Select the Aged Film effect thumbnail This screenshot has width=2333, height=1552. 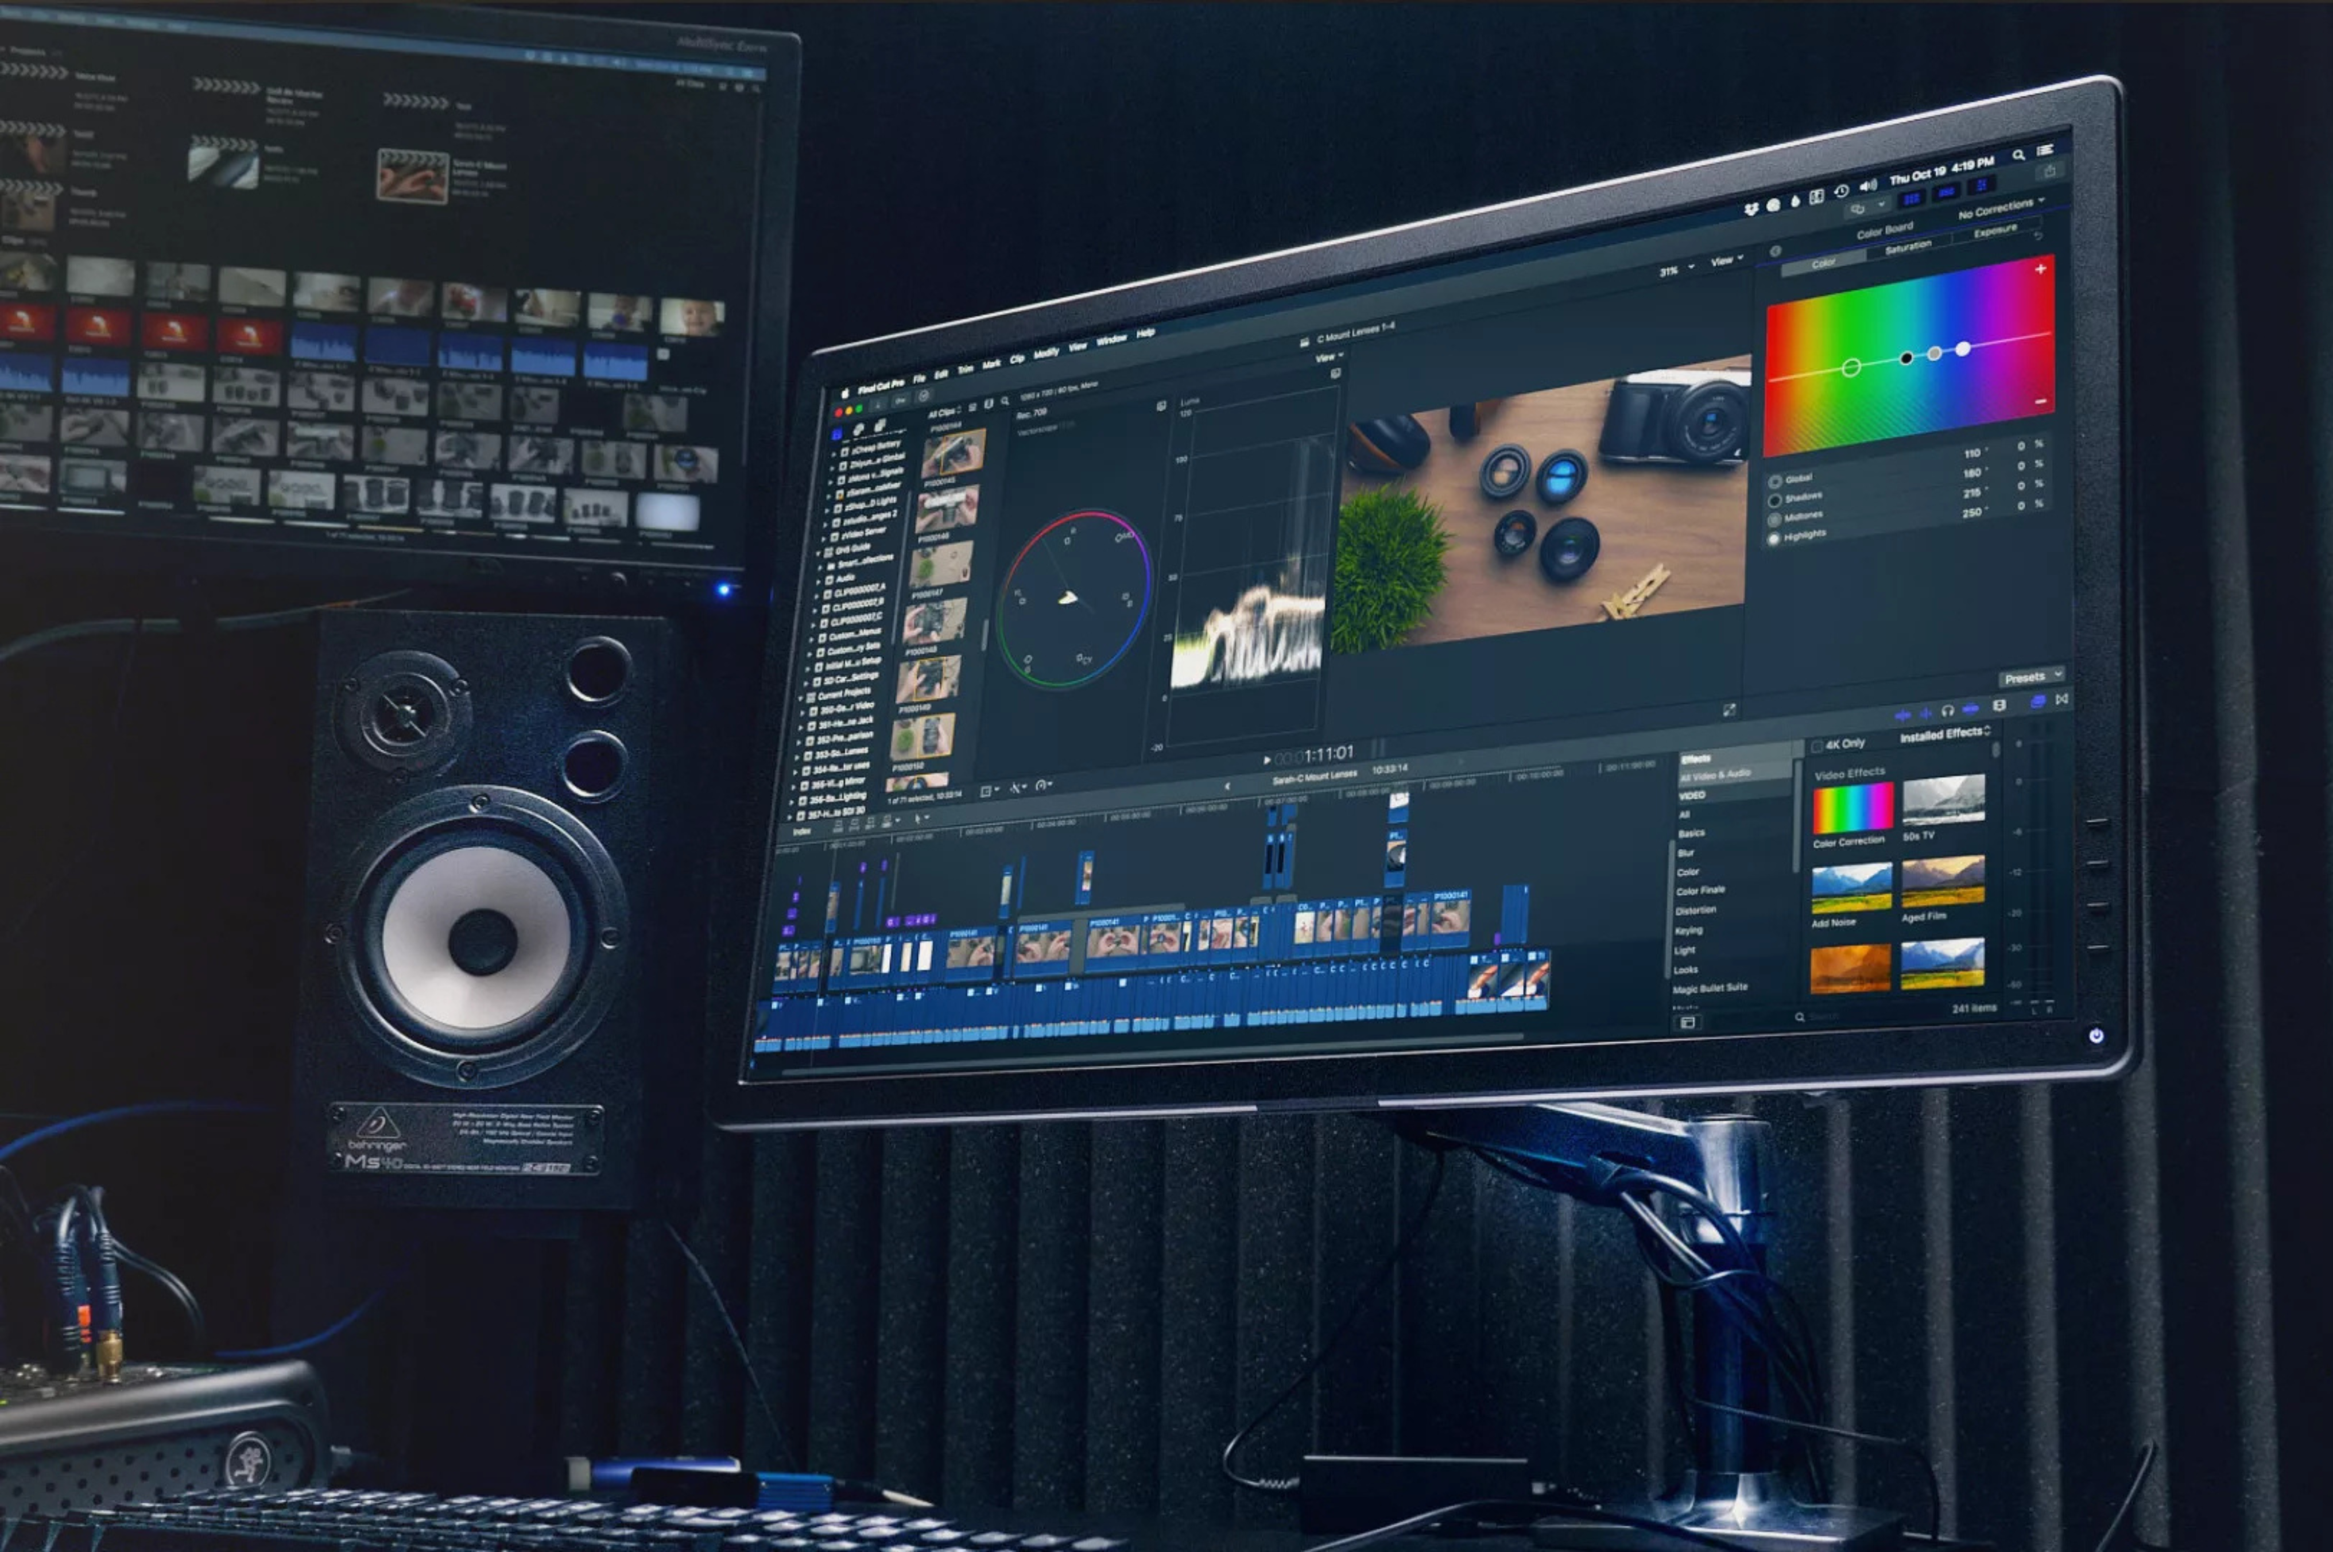point(1943,881)
